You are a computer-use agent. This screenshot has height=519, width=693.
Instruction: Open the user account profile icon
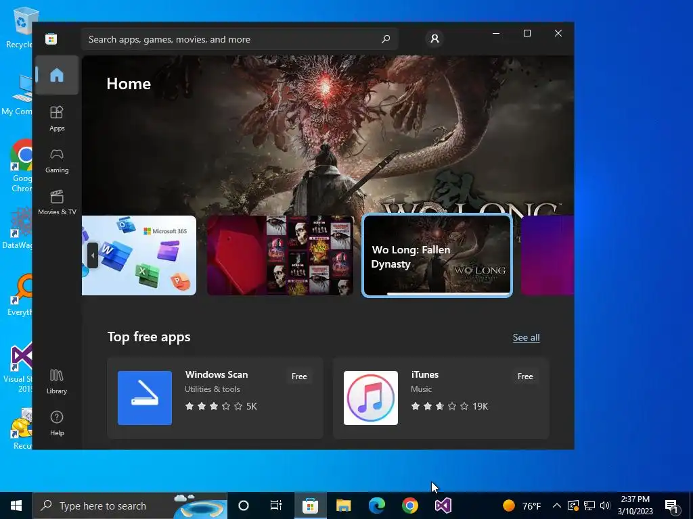point(434,39)
